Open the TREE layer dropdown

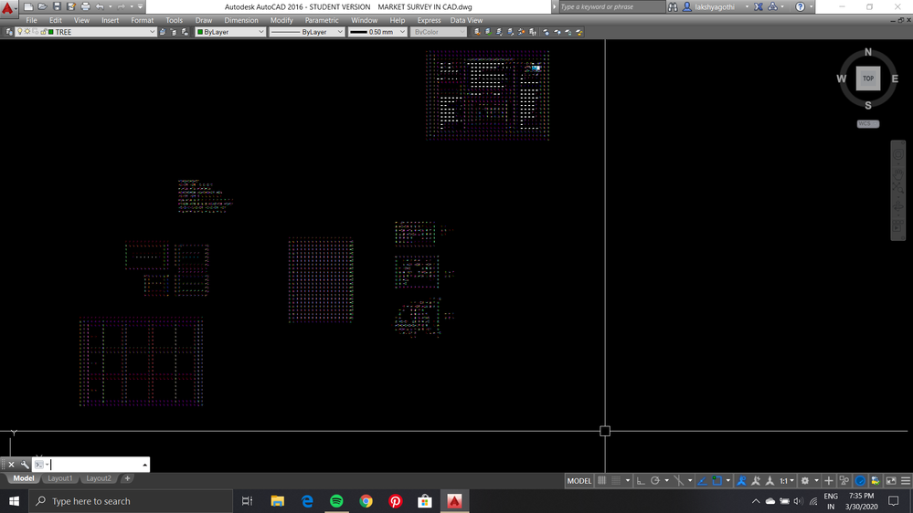(152, 32)
